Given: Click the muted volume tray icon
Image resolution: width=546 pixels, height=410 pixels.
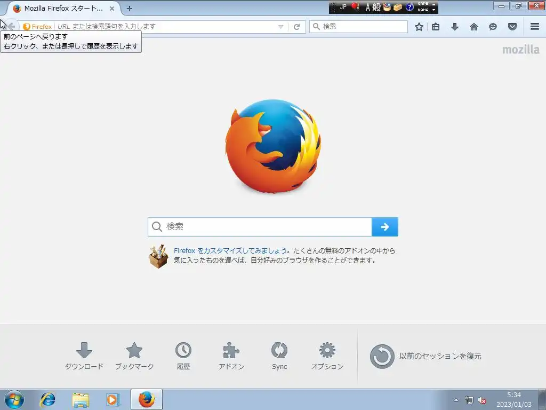Looking at the screenshot, I should coord(482,400).
